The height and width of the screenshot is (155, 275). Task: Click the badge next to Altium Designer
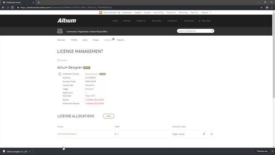[87, 68]
